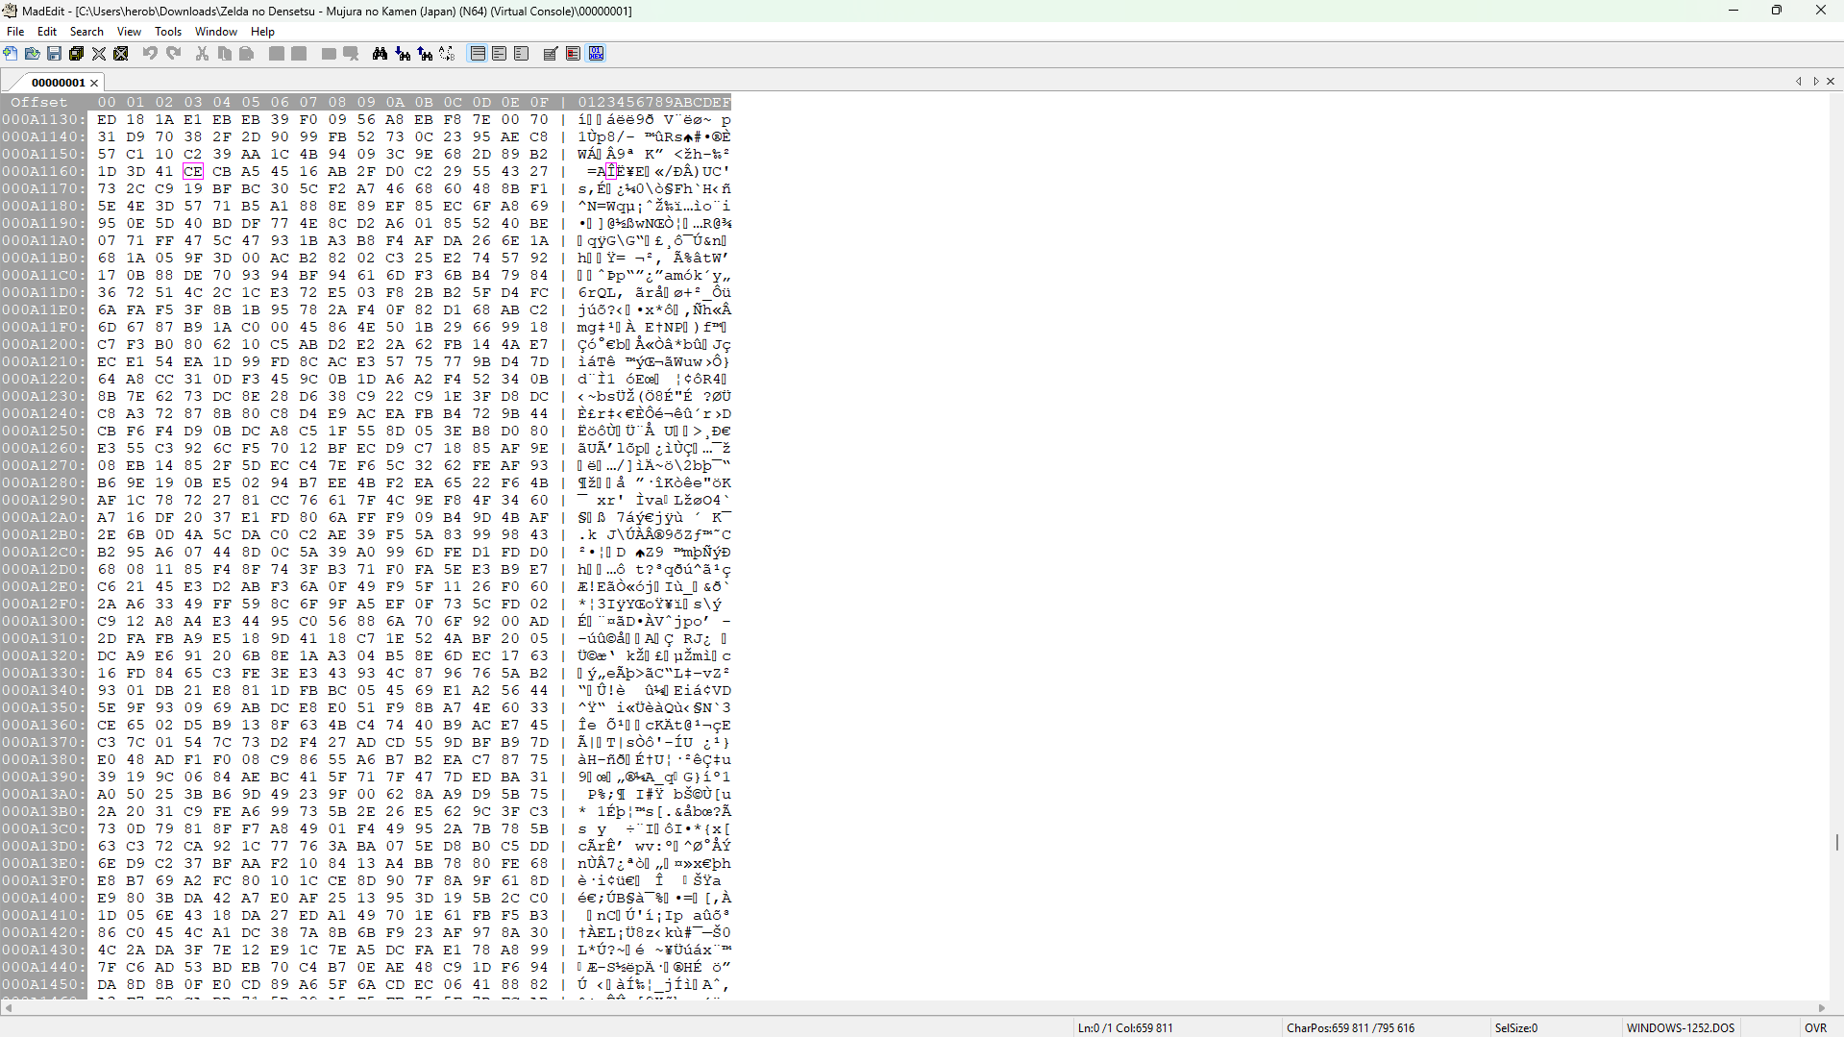Click the Decrease Indent toolbar icon
The height and width of the screenshot is (1037, 1844).
pos(299,54)
